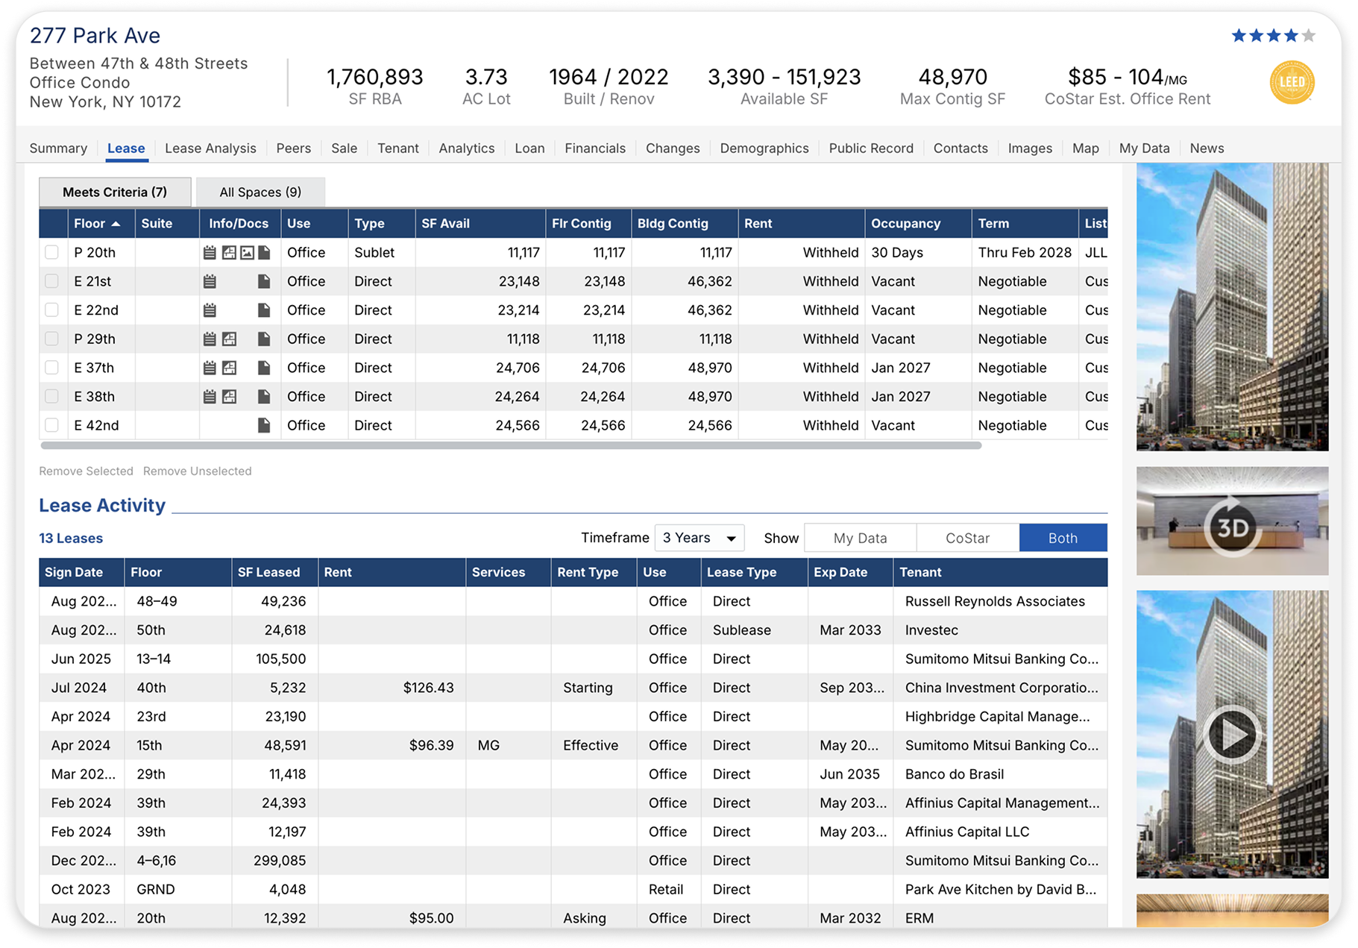The height and width of the screenshot is (948, 1358).
Task: Click the Remove Unselected link
Action: tap(197, 471)
